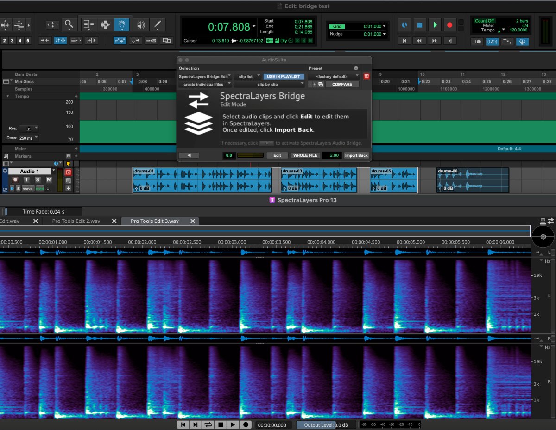Click Zoom preset 5 button
The width and height of the screenshot is (556, 430).
[x=28, y=41]
